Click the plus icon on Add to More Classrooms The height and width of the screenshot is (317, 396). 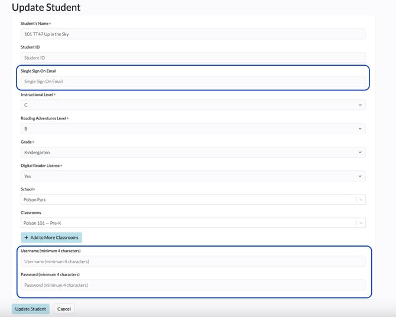(26, 238)
